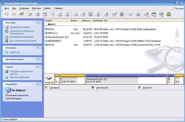Select Локальный диск (D:) block in disk map

(x=126, y=80)
